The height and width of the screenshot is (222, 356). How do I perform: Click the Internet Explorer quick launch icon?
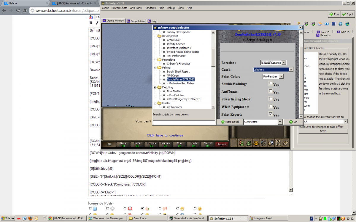pos(25,218)
